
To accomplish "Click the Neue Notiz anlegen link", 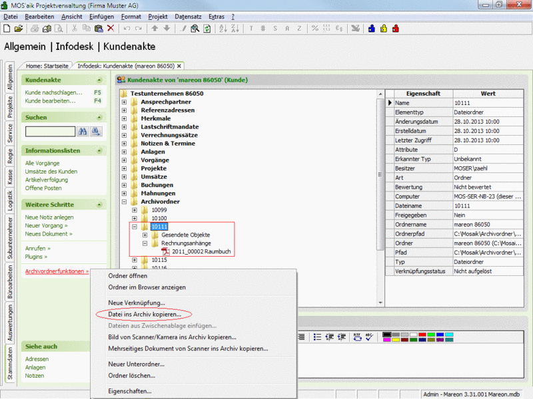I will [x=49, y=217].
